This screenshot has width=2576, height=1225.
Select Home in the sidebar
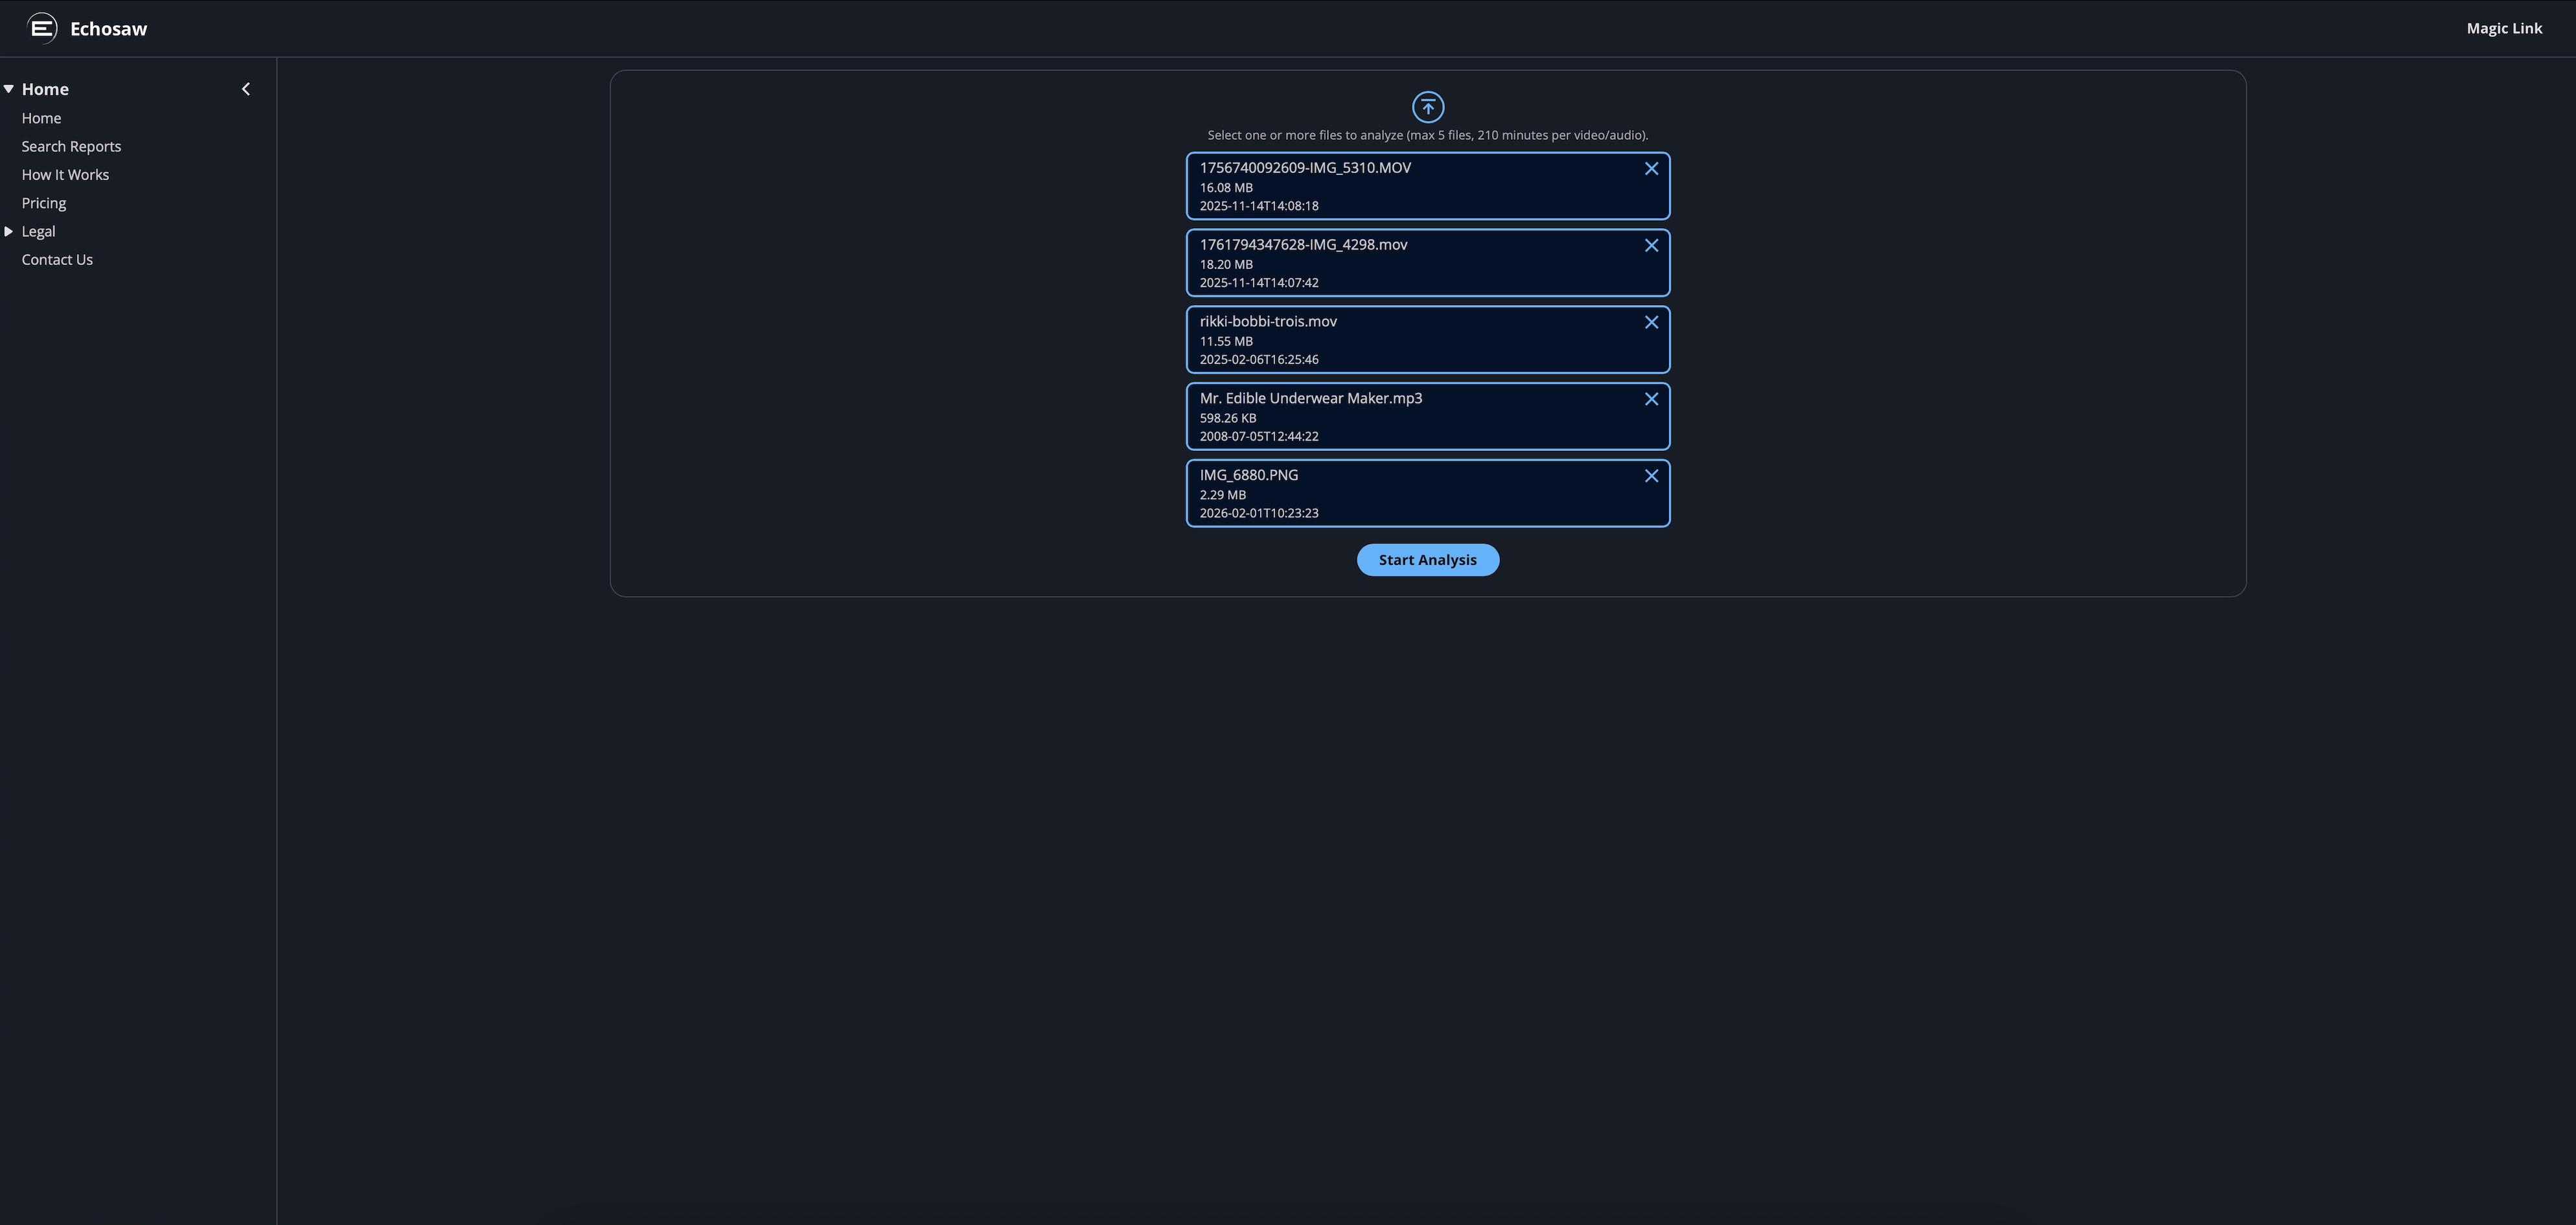(41, 118)
